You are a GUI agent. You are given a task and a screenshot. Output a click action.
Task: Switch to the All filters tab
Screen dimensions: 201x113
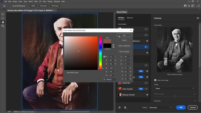coord(121,18)
